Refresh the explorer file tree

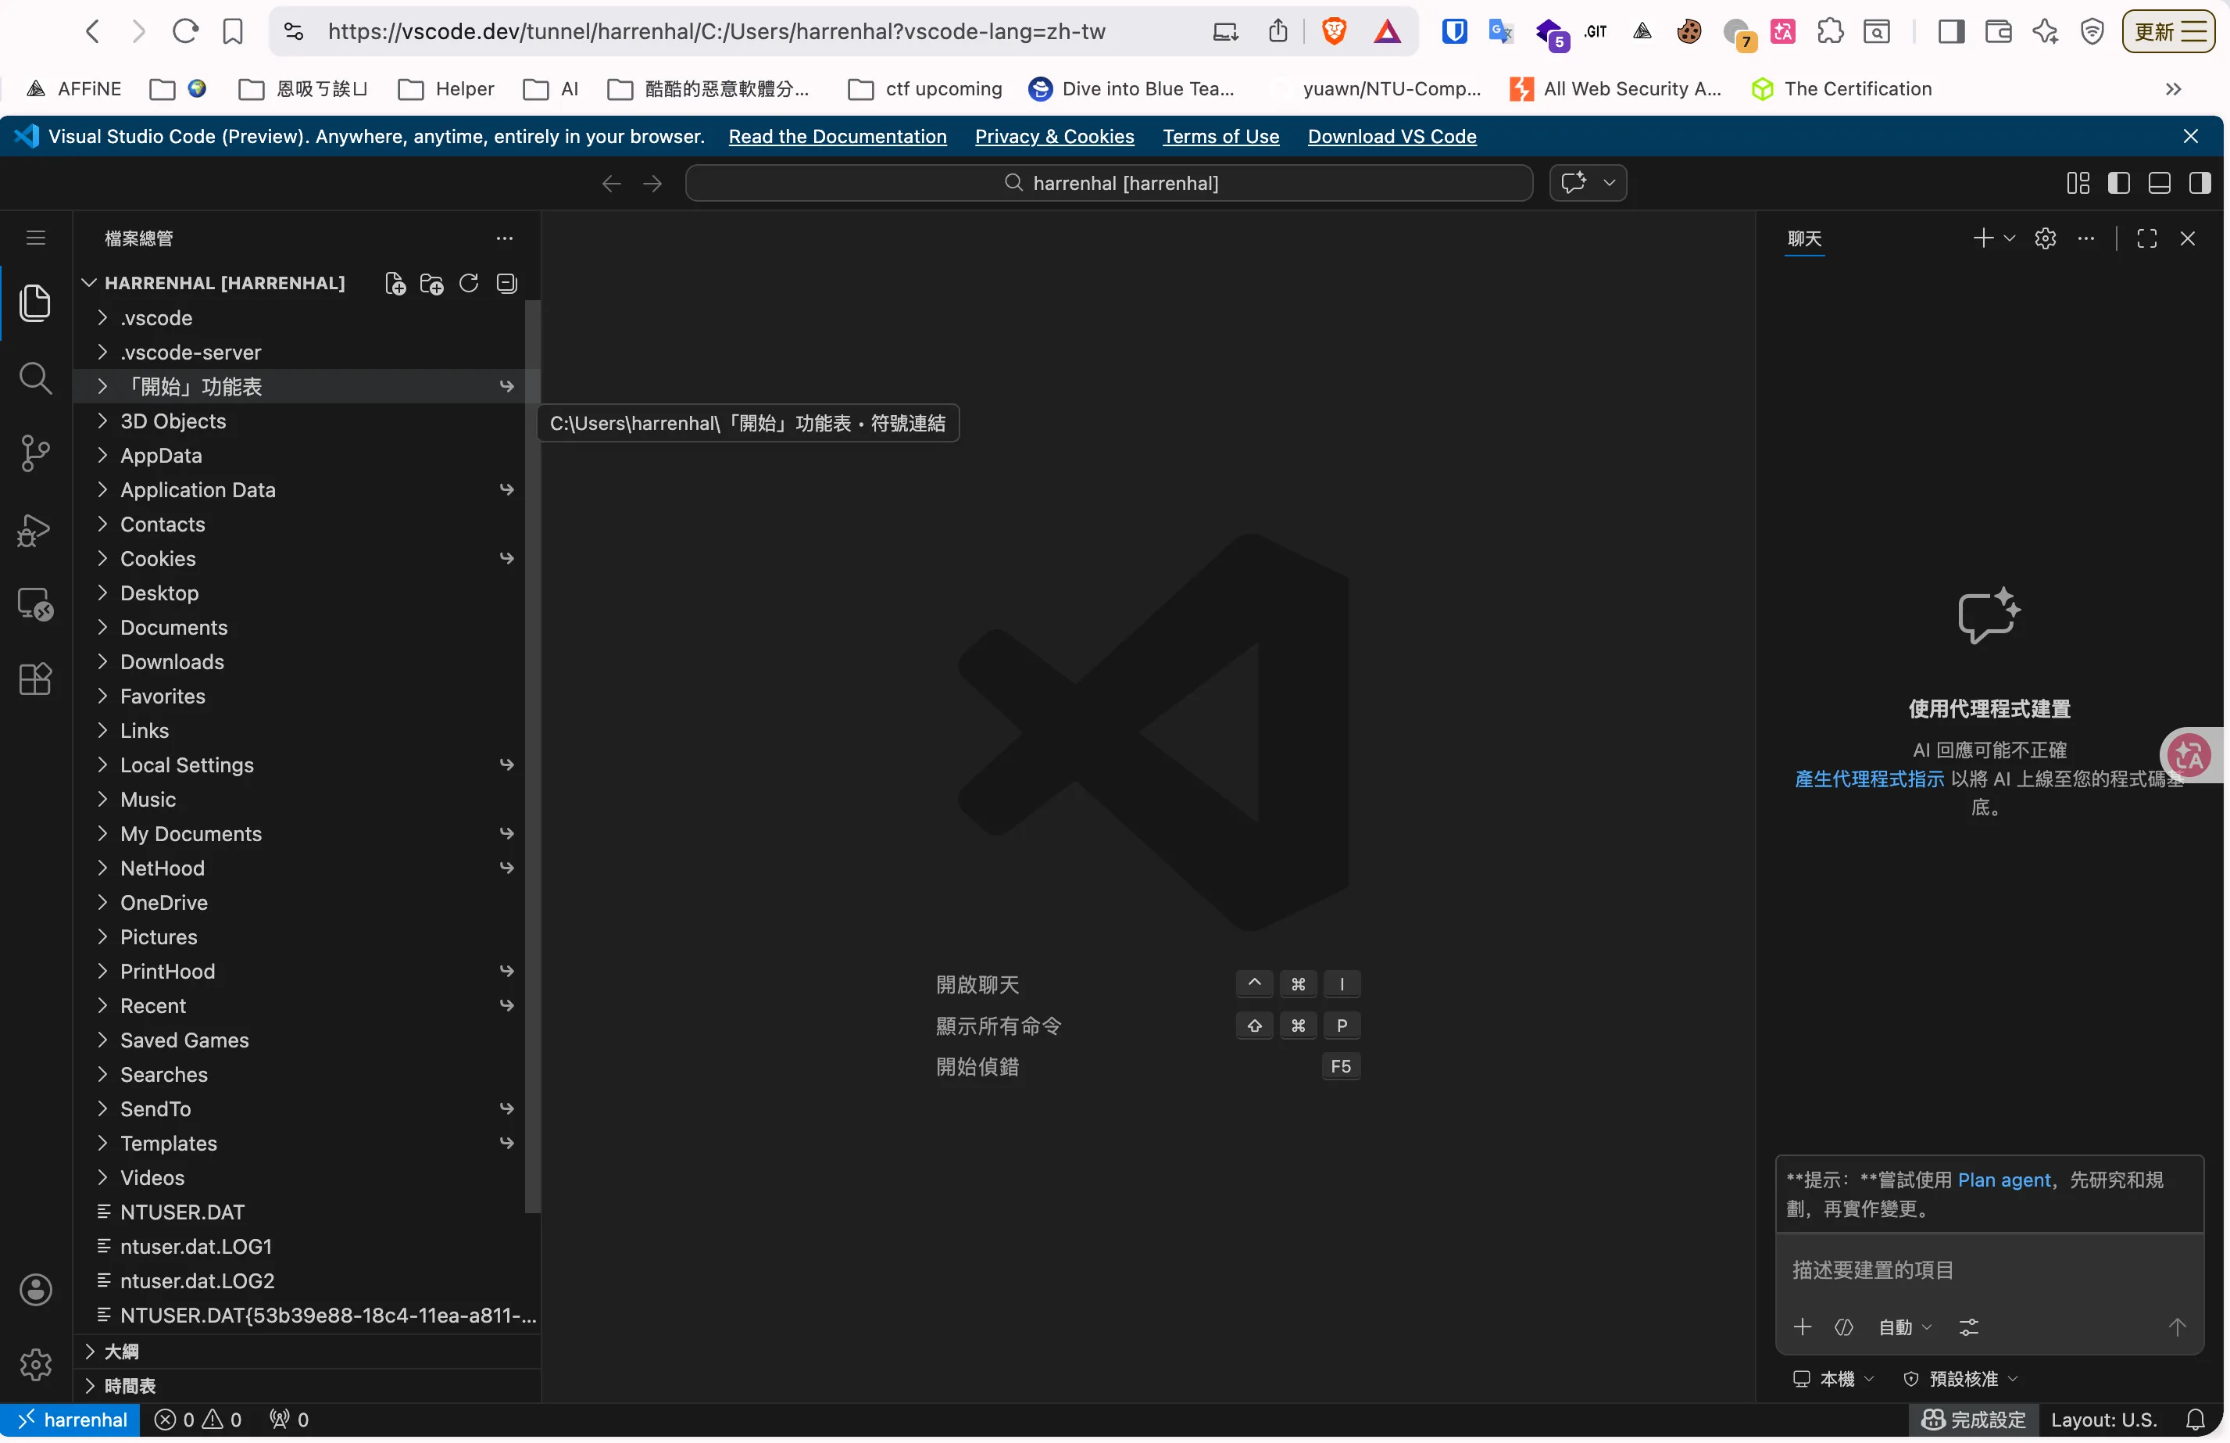click(470, 283)
